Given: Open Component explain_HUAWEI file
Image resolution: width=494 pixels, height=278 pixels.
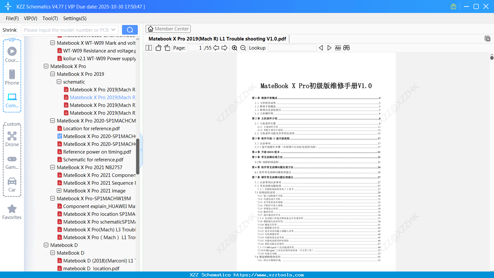Looking at the screenshot, I should 99,206.
